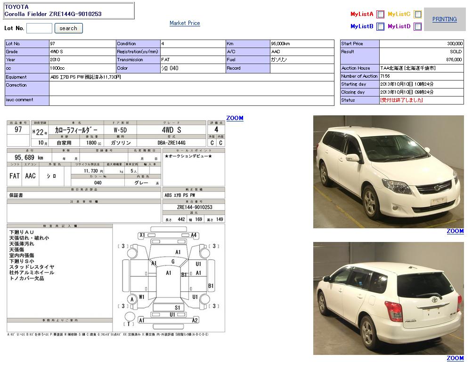Viewport: 472px width, 378px height.
Task: Click the Toyota Corolla Fielder title box
Action: tap(69, 11)
